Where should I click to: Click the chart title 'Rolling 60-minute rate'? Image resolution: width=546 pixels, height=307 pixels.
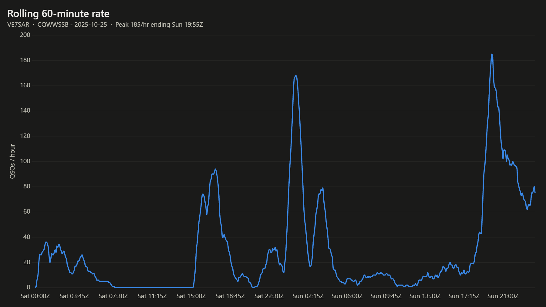tap(58, 14)
